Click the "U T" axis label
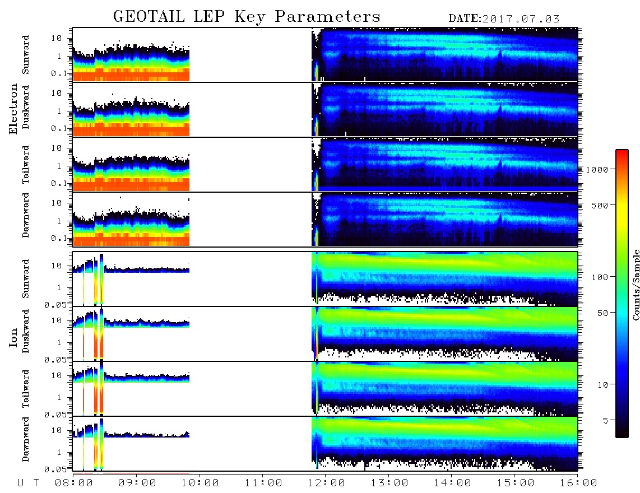This screenshot has height=493, width=640. point(28,483)
